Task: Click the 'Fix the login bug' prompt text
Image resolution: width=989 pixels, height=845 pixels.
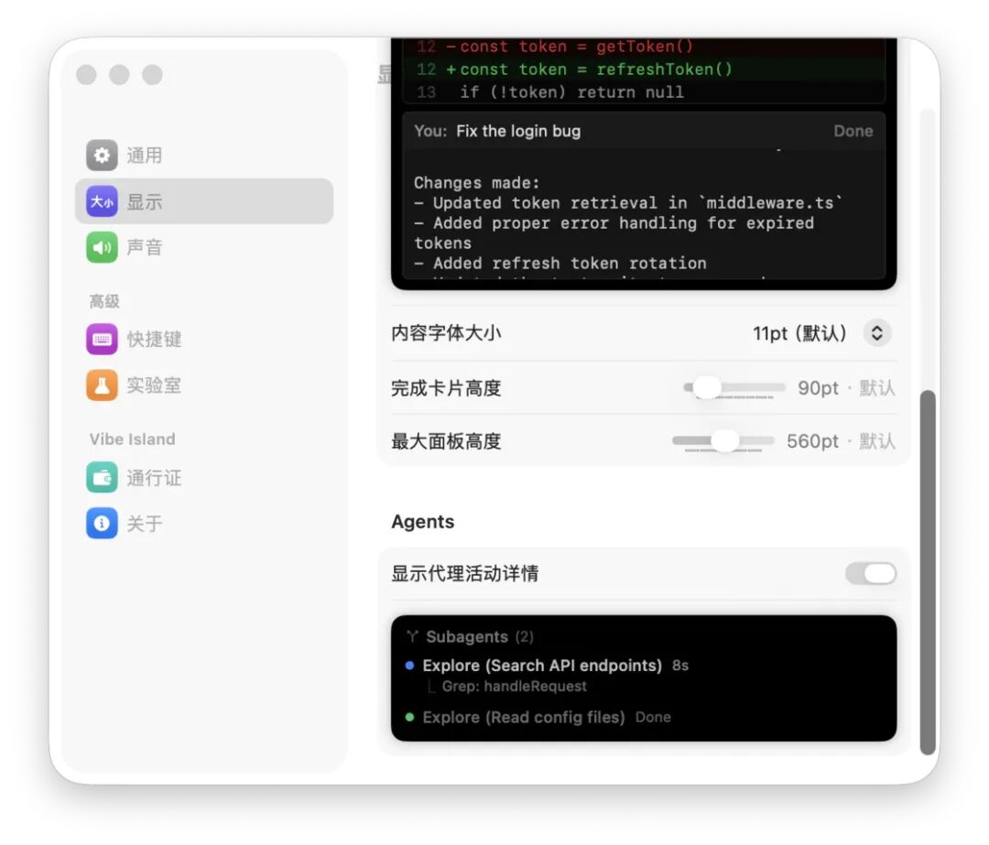Action: [x=517, y=131]
